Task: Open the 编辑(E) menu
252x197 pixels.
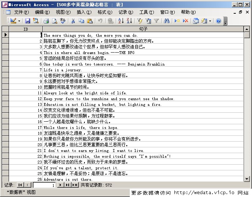Action: [x=42, y=12]
